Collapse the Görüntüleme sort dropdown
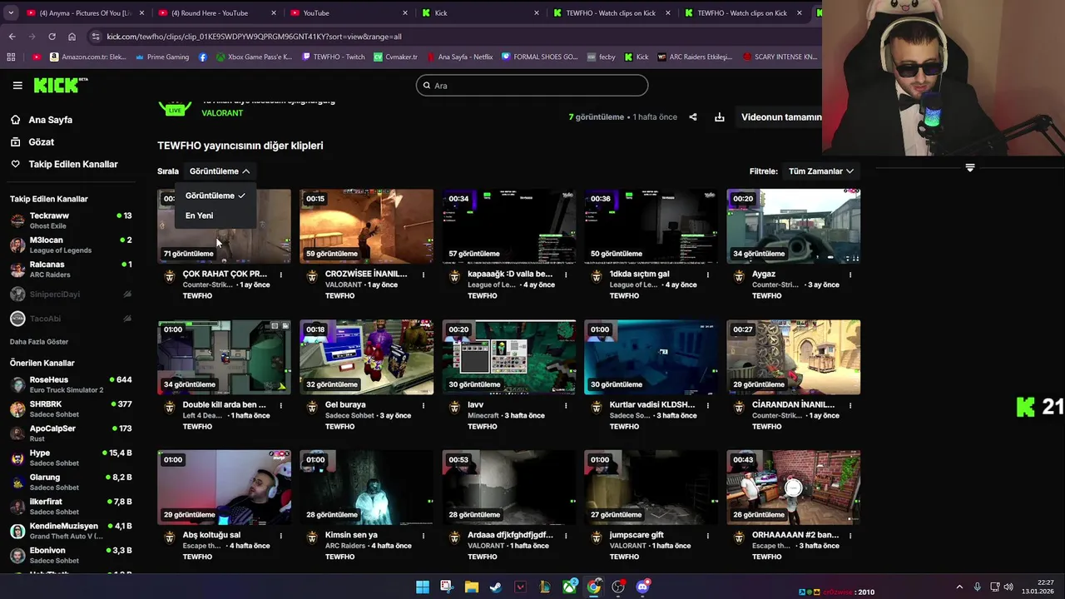This screenshot has width=1065, height=599. (220, 171)
